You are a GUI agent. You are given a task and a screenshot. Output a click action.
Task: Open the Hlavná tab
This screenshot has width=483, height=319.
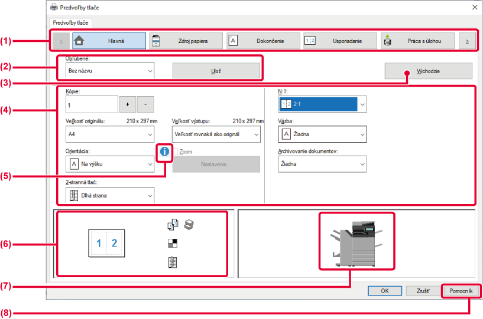tap(109, 41)
